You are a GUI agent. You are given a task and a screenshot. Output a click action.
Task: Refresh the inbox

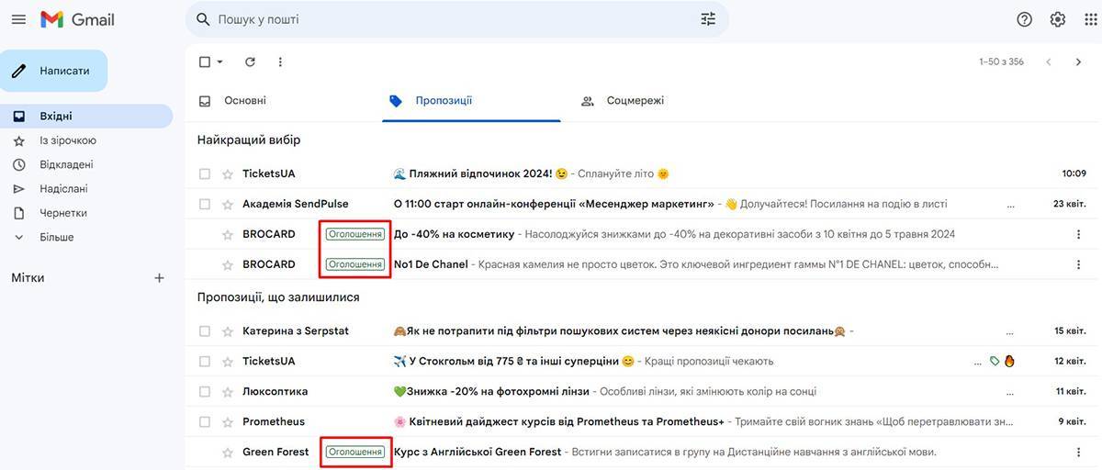[250, 62]
